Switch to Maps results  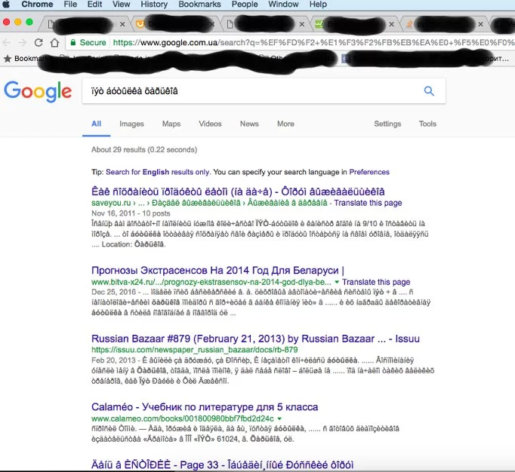171,124
